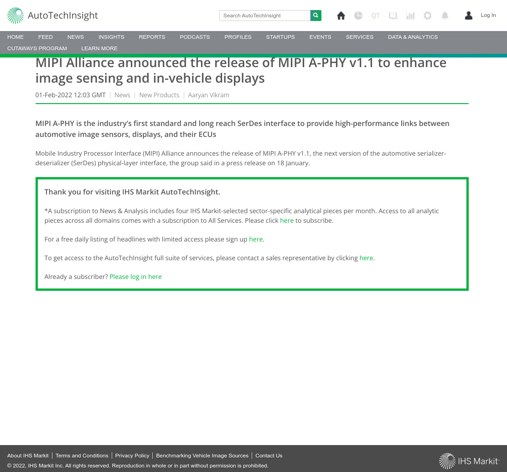507x472 pixels.
Task: Click the IHS Markit footer logo
Action: click(x=469, y=461)
